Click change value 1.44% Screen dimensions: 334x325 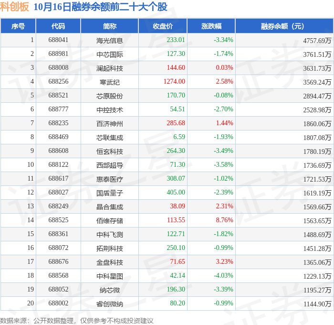coord(225,123)
